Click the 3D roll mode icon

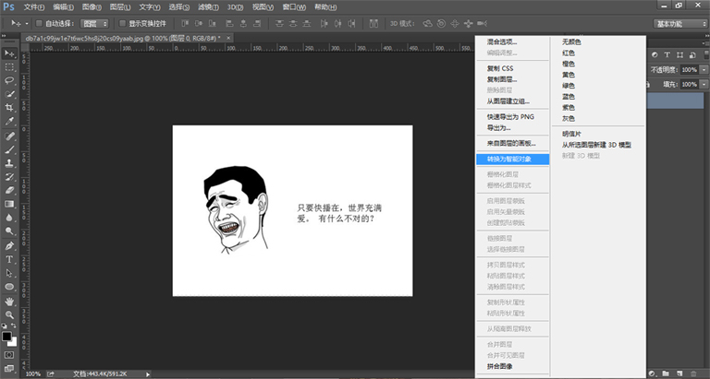click(441, 23)
